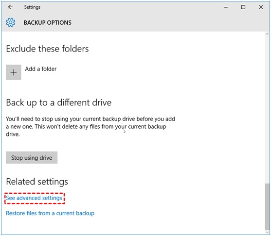
Task: Click the Related settings heading
Action: point(37,182)
